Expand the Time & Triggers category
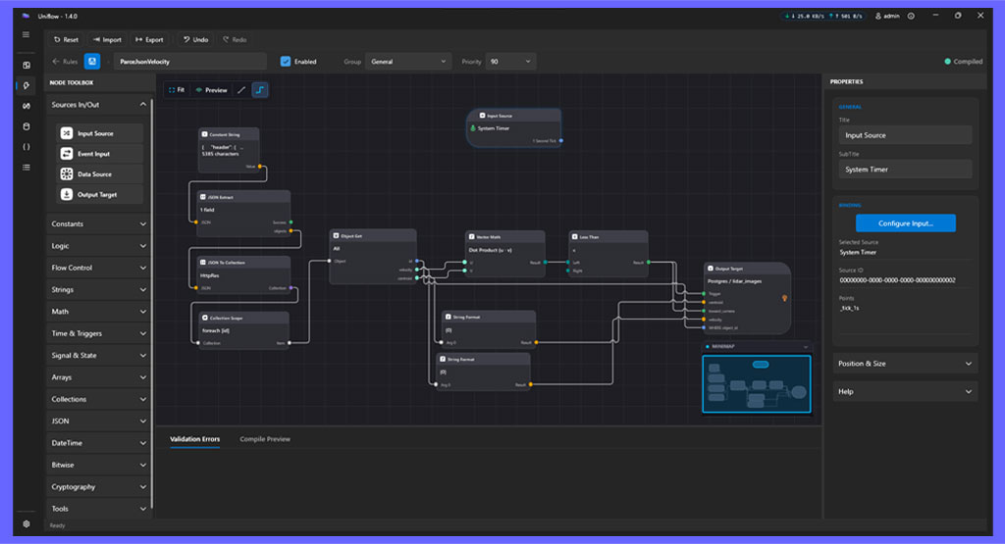This screenshot has height=544, width=1005. point(99,333)
